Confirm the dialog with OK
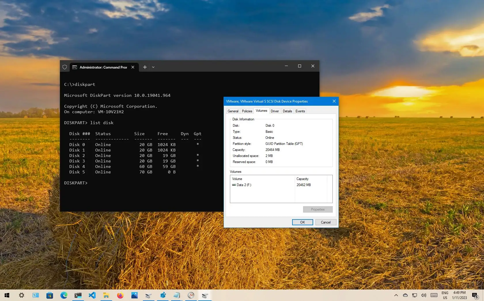The height and width of the screenshot is (301, 484). point(302,222)
